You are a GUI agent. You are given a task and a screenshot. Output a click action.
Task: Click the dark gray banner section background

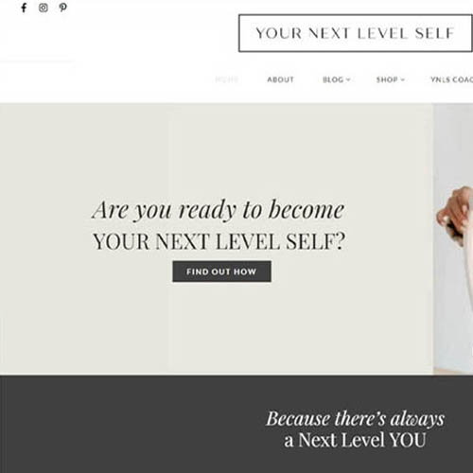[x=126, y=424]
